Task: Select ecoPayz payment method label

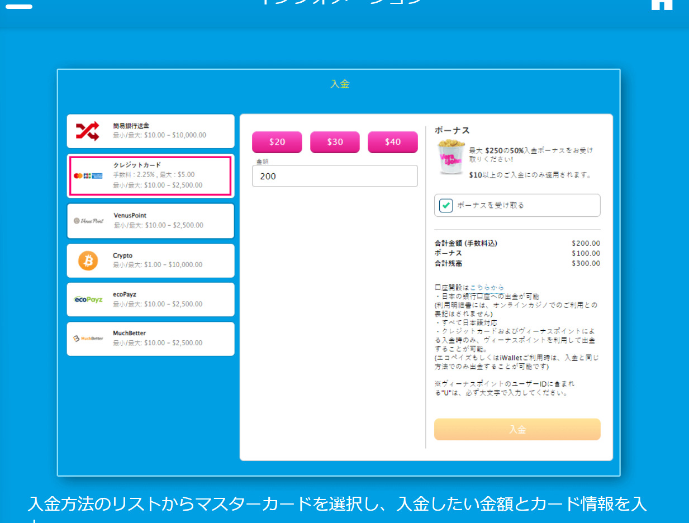Action: (125, 294)
